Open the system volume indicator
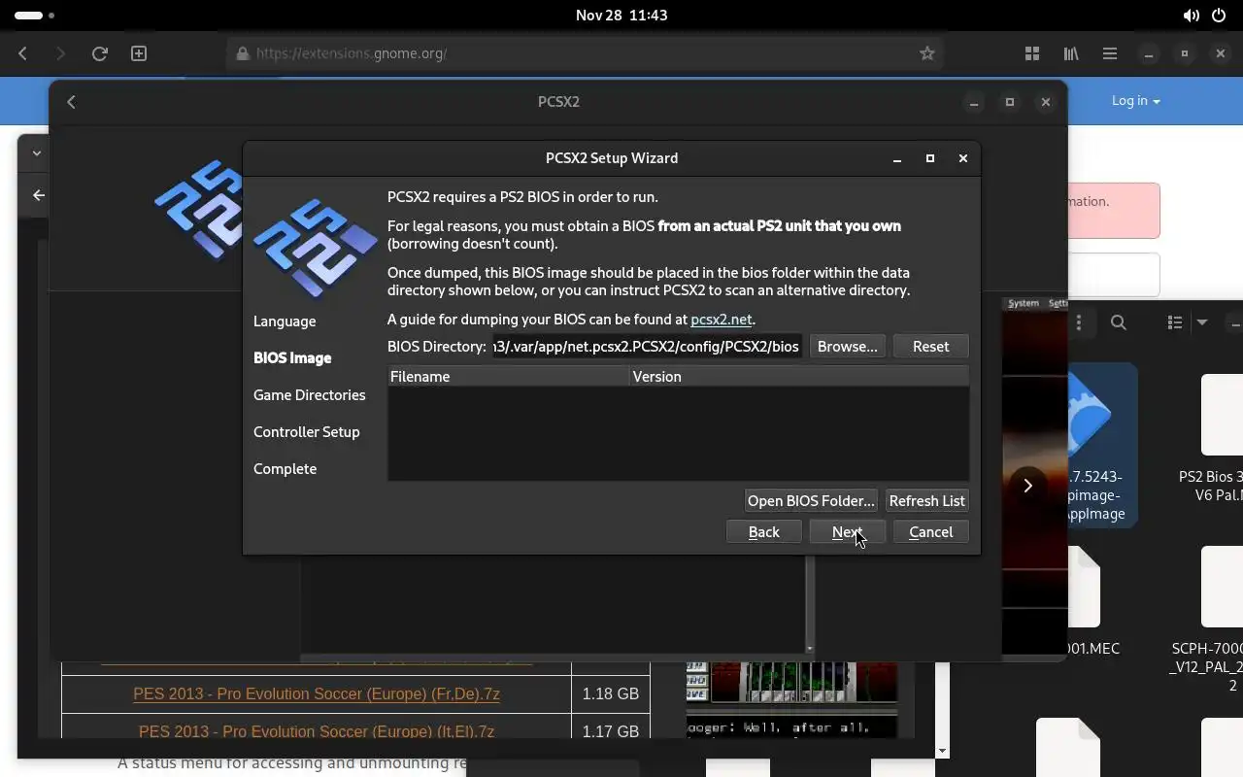Image resolution: width=1243 pixels, height=777 pixels. (1191, 15)
